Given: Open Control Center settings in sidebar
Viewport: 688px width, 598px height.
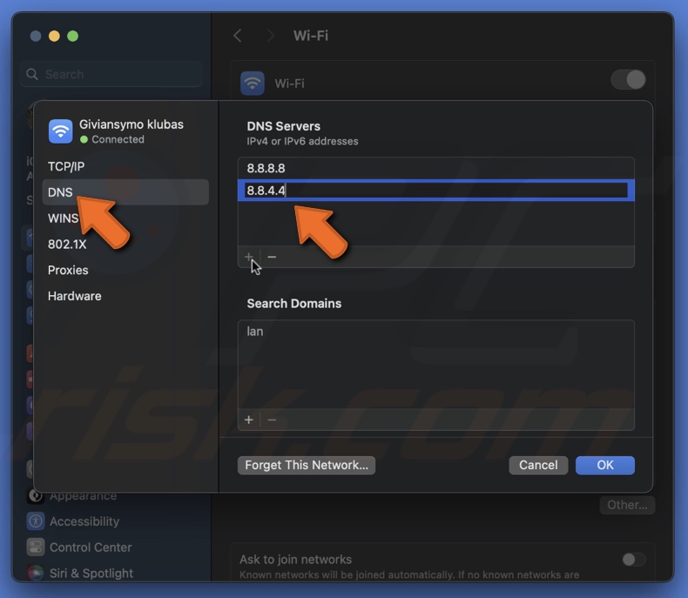Looking at the screenshot, I should (x=91, y=548).
